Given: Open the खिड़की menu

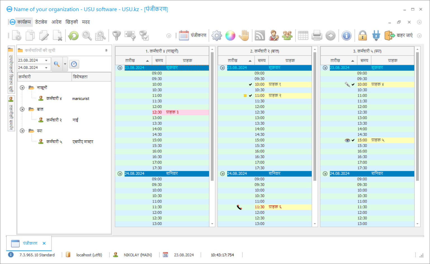Looking at the screenshot, I should coord(72,22).
